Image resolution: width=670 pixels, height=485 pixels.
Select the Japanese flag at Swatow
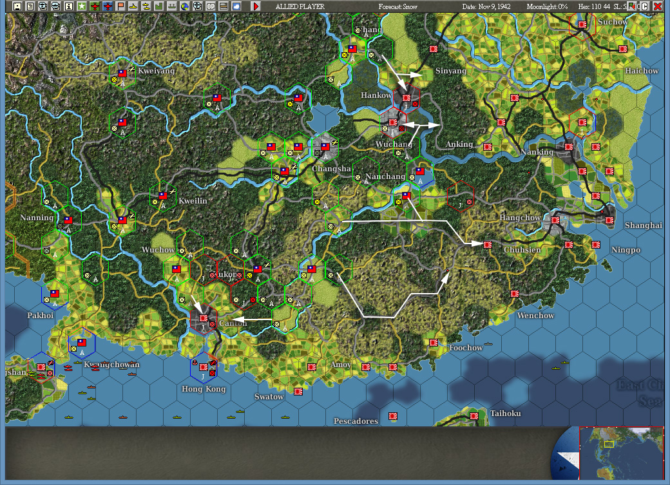tap(298, 391)
